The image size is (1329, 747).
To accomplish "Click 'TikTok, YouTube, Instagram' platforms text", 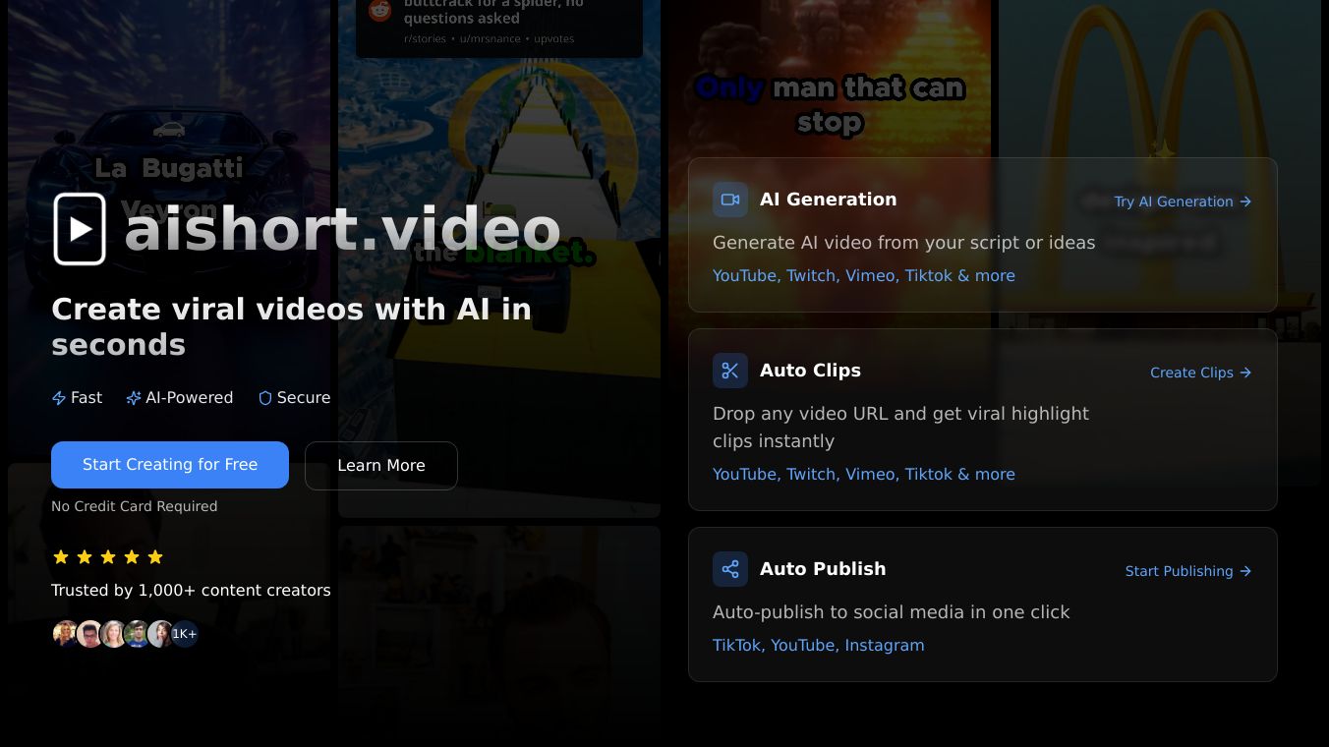I will tap(818, 646).
